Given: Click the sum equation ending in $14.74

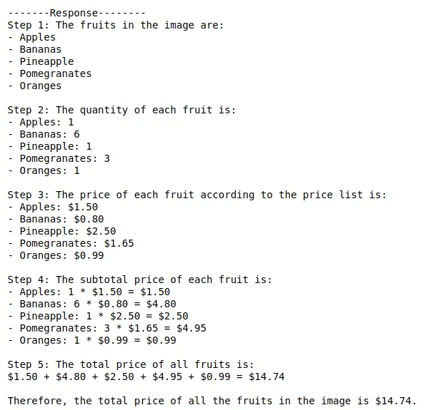Looking at the screenshot, I should [146, 376].
